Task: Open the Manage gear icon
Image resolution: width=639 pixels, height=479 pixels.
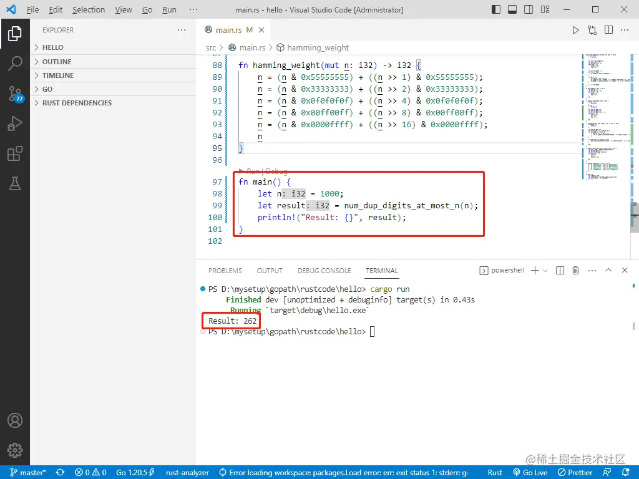Action: coord(15,450)
